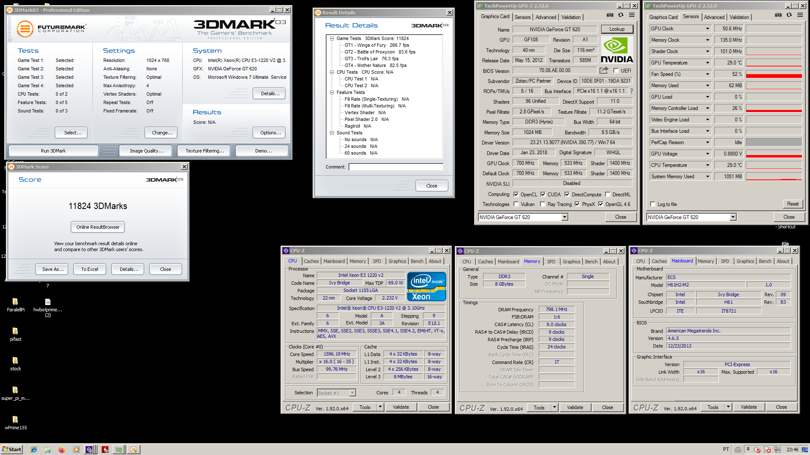810x455 pixels.
Task: Open GPU selector dropdown in Graphics Card window
Action: [x=564, y=217]
